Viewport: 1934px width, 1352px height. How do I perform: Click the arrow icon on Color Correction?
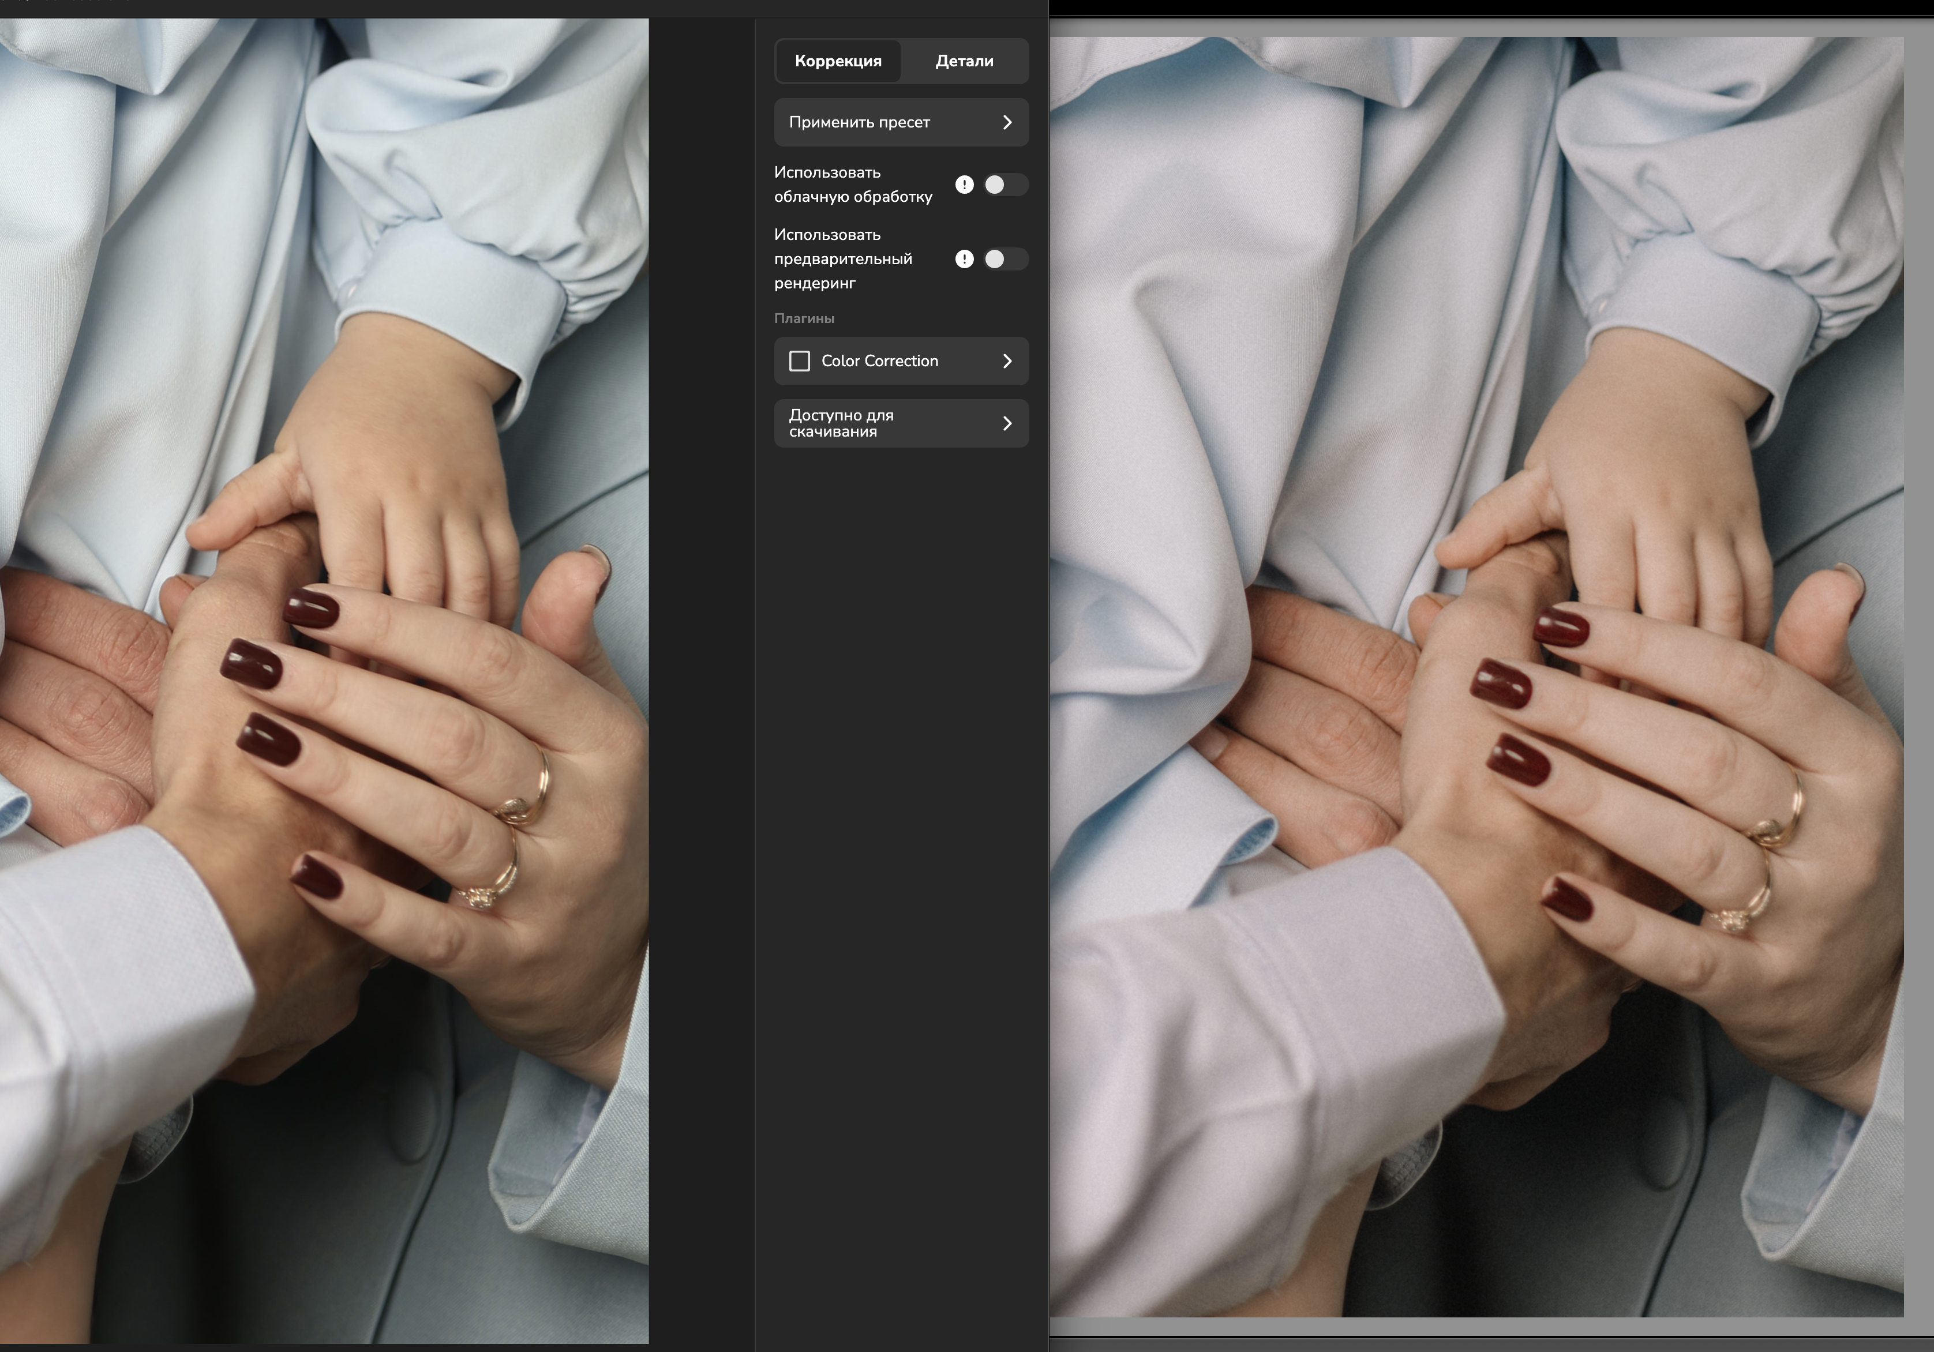[1007, 361]
